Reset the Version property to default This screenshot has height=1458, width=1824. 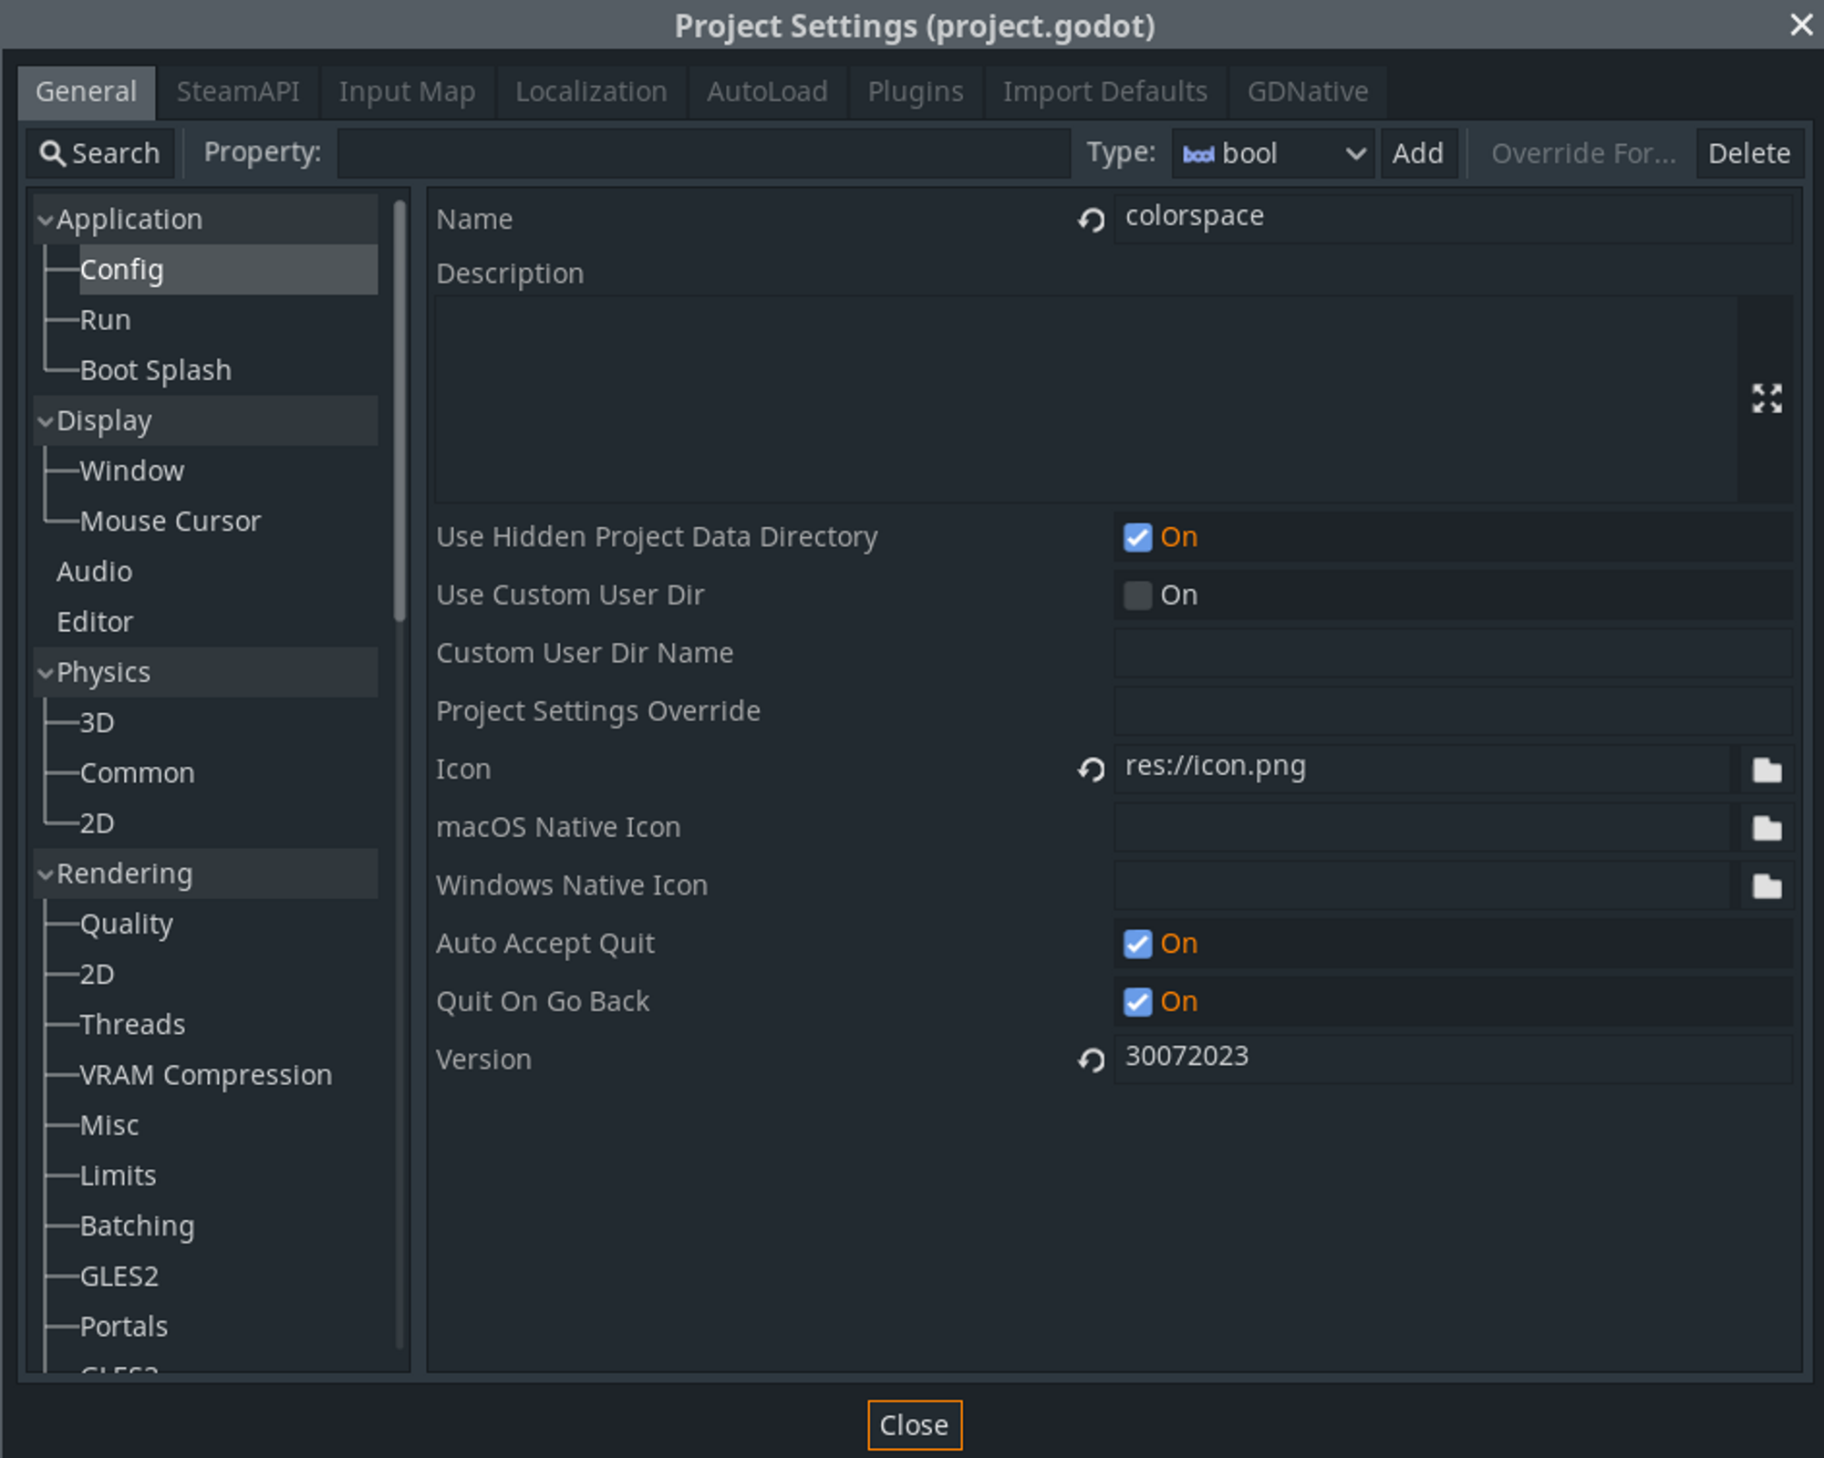pyautogui.click(x=1091, y=1060)
